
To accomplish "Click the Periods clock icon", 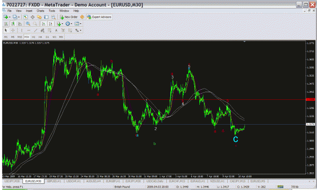I will (x=68, y=24).
